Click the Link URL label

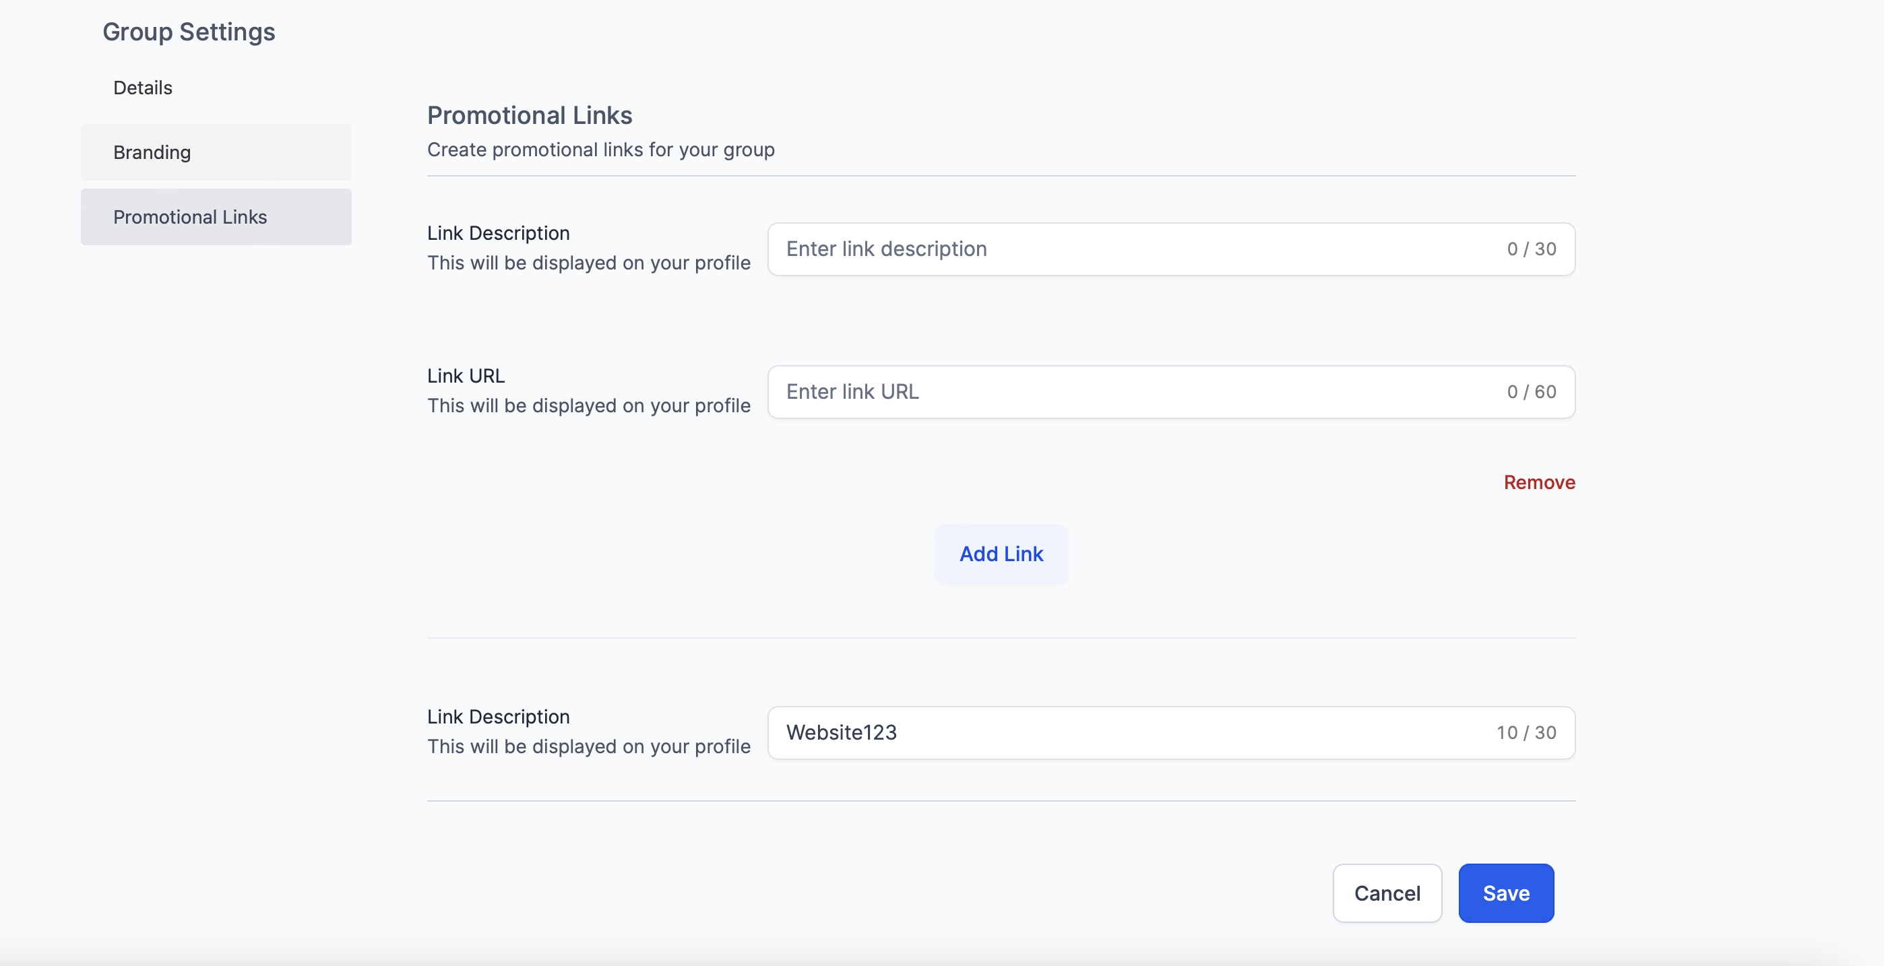click(x=466, y=376)
